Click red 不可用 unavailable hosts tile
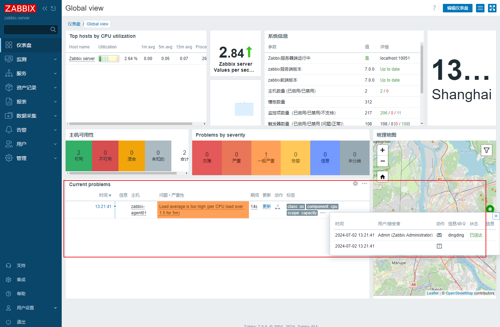 pyautogui.click(x=105, y=156)
